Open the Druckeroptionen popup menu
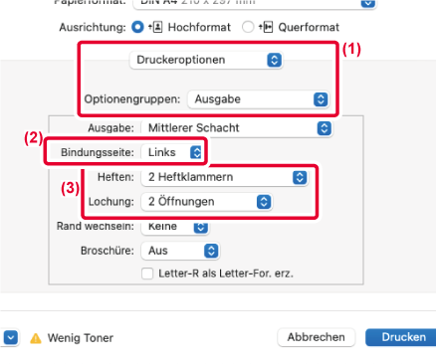 [206, 60]
